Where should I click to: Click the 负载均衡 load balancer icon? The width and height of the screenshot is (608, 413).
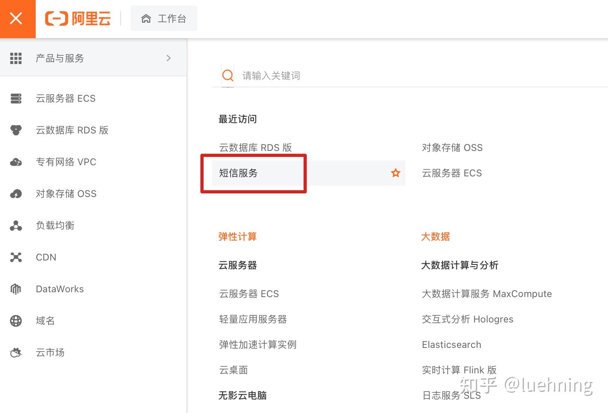[16, 226]
